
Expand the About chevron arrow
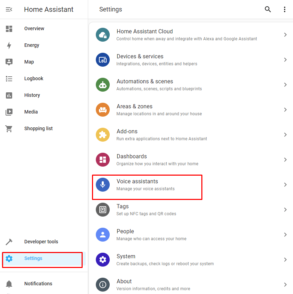(285, 285)
